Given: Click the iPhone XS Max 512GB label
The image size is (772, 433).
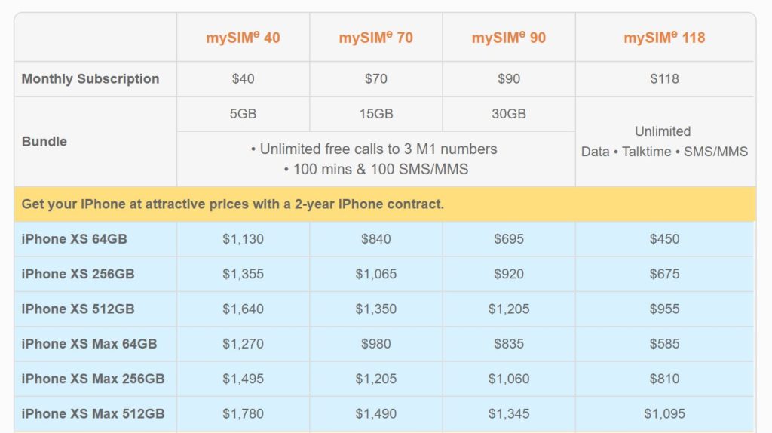Looking at the screenshot, I should coord(93,413).
